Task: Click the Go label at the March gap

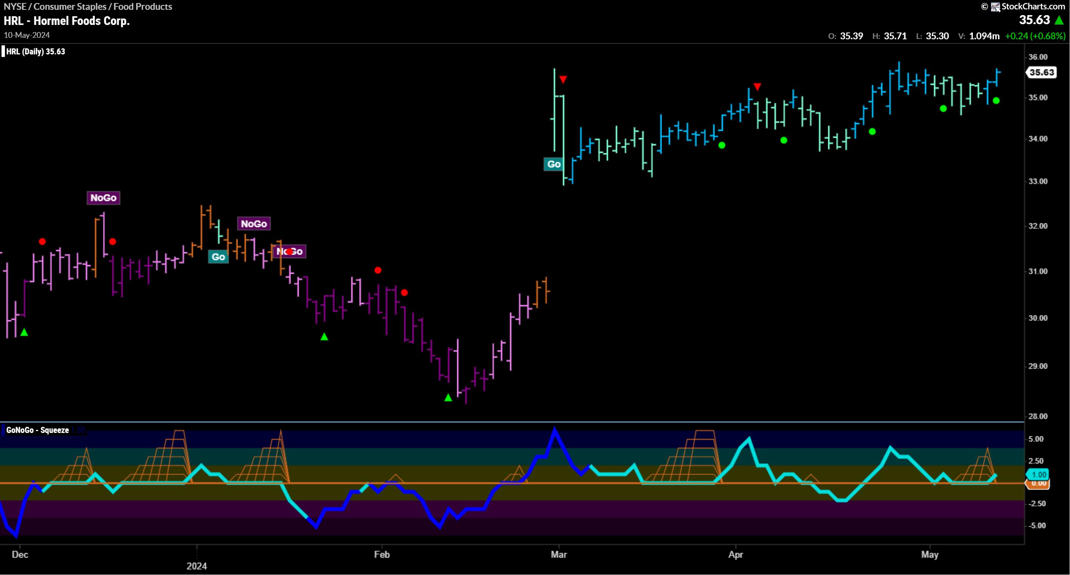Action: [554, 164]
